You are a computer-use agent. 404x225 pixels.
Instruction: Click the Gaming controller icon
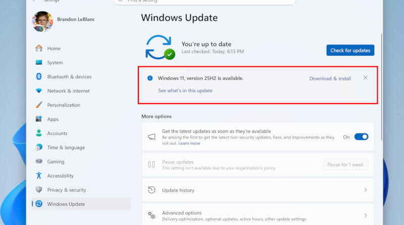pos(39,161)
